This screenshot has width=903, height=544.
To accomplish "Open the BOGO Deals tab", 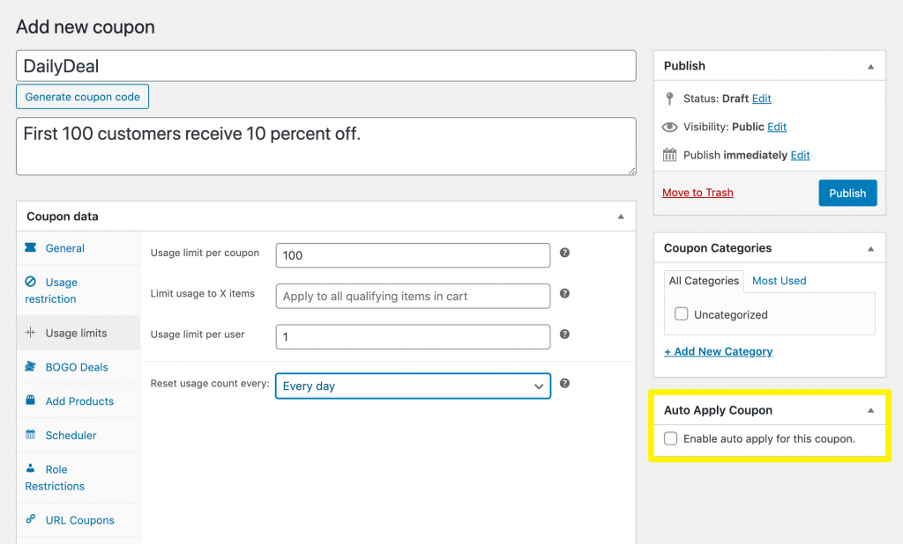I will (78, 367).
